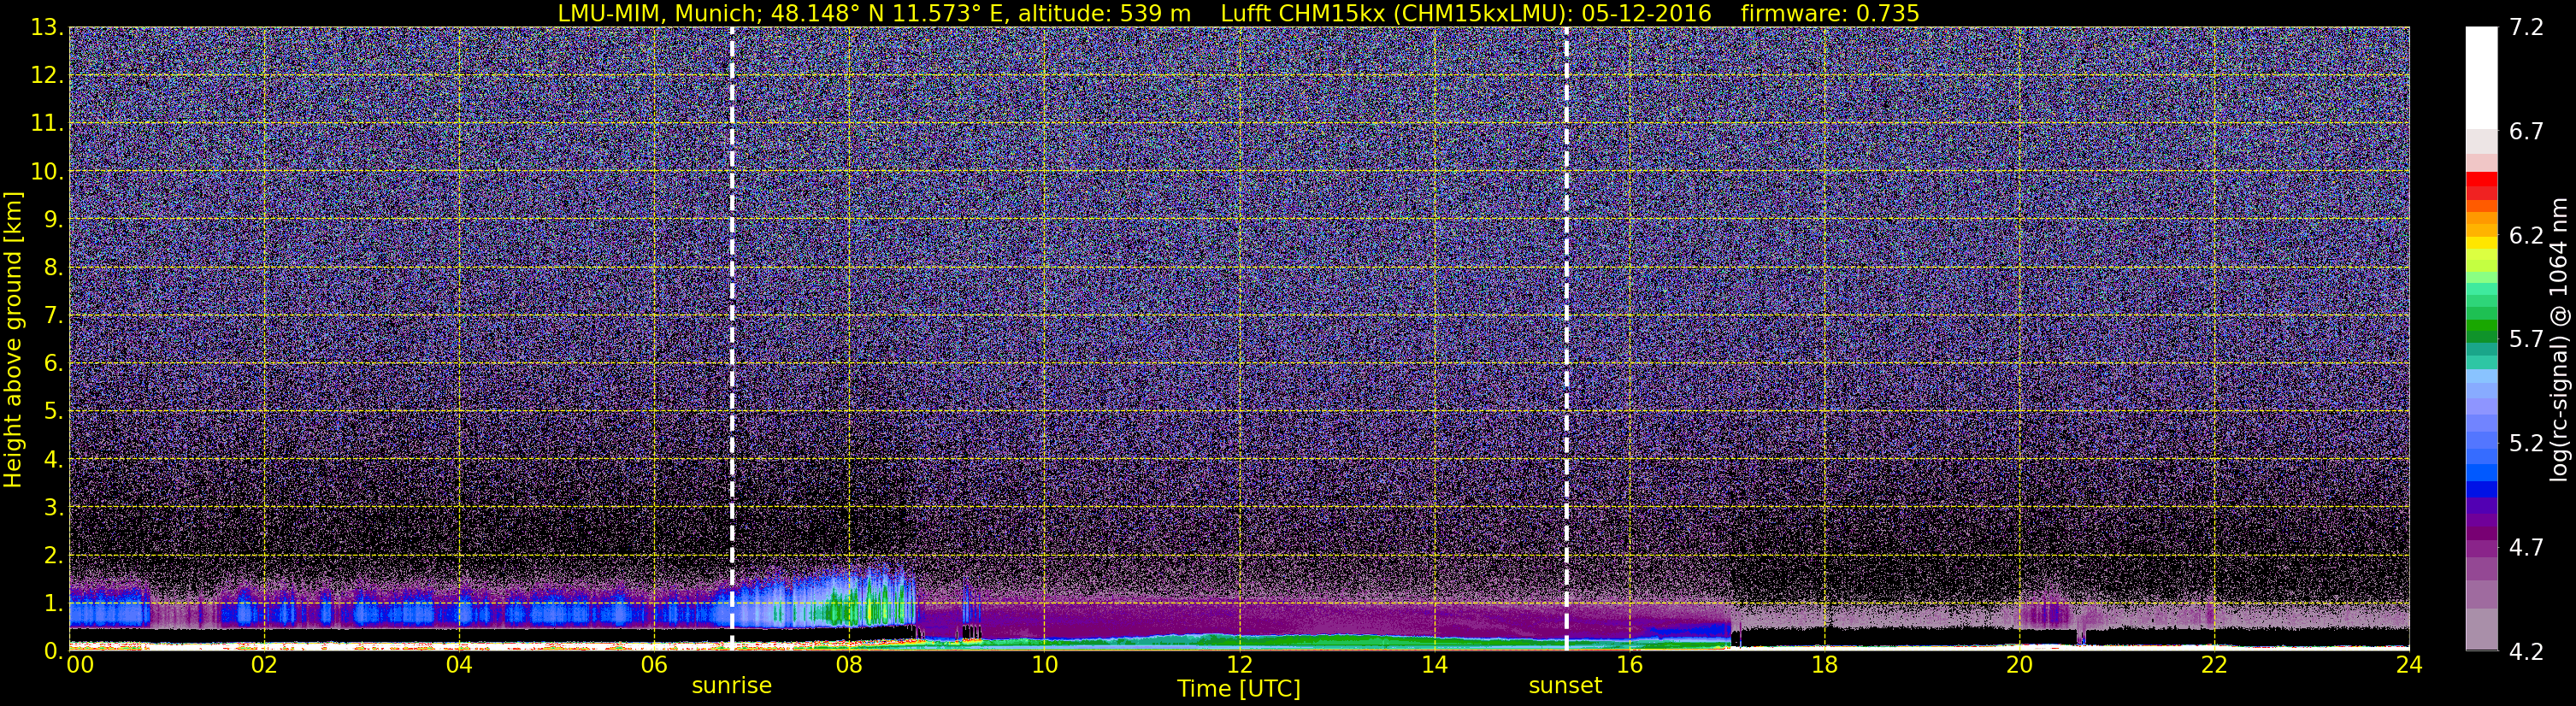
Task: Click the y-axis tick label '3.'
Action: [53, 508]
